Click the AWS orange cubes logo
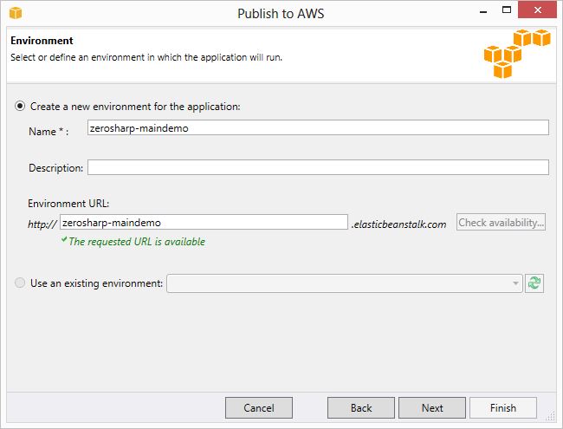Viewport: 563px width, 429px height. pos(517,54)
